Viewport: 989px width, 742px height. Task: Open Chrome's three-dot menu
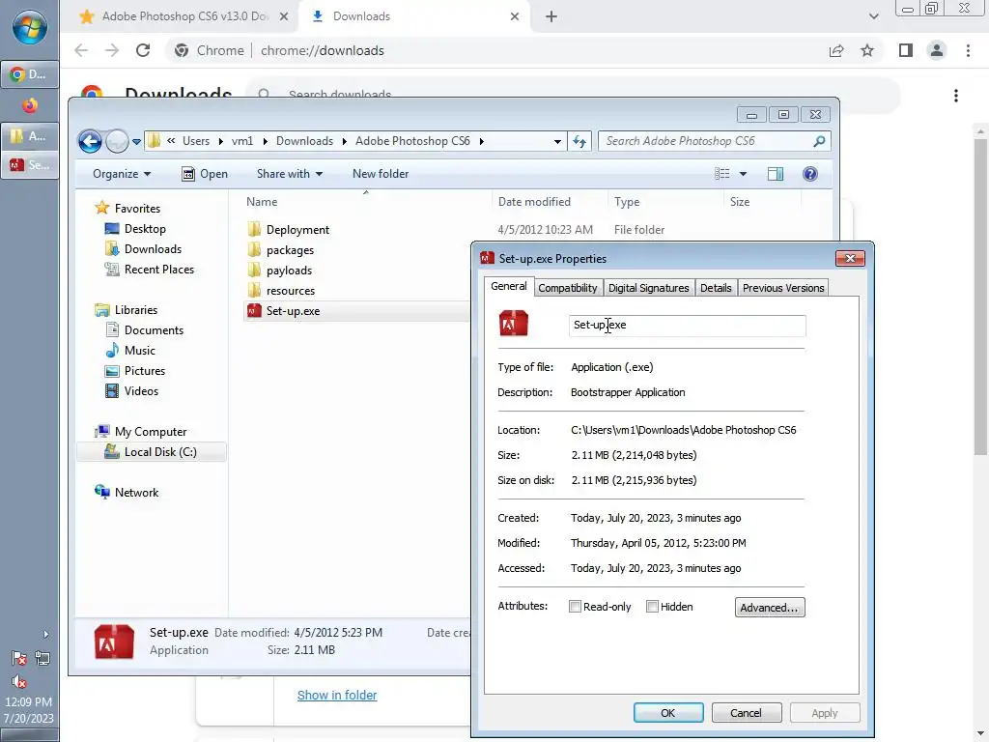[968, 50]
